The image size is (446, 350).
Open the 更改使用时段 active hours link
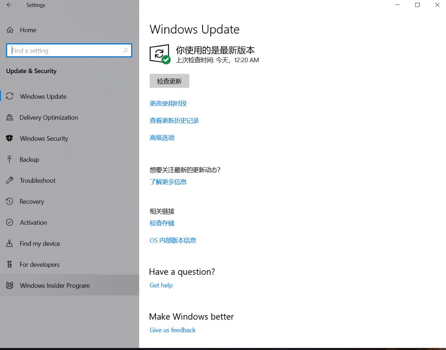[168, 103]
